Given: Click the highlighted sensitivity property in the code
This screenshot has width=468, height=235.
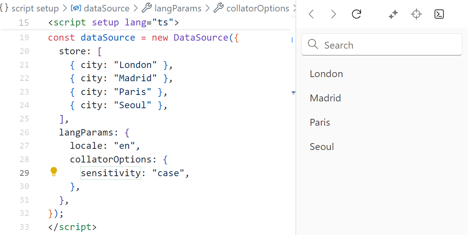Looking at the screenshot, I should (x=110, y=172).
